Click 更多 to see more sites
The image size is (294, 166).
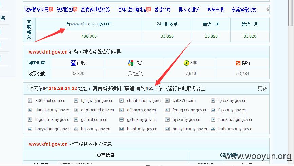(x=262, y=88)
